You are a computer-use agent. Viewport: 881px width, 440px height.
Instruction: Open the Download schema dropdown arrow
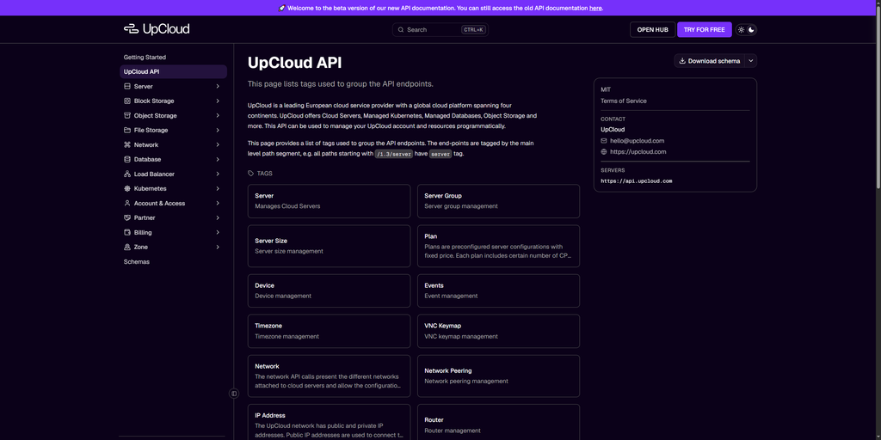coord(751,61)
